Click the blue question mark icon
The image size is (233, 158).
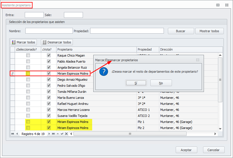pyautogui.click(x=104, y=72)
